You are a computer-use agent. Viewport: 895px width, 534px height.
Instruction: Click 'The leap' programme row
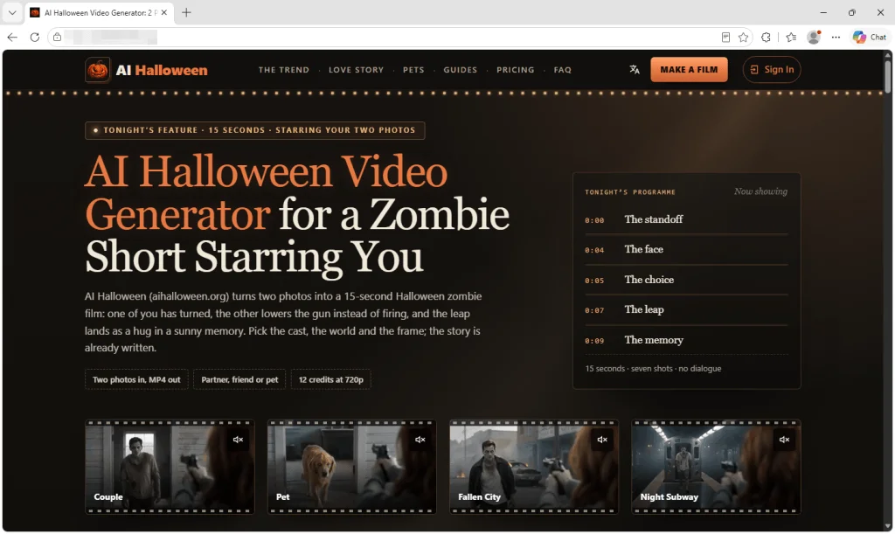pyautogui.click(x=686, y=309)
